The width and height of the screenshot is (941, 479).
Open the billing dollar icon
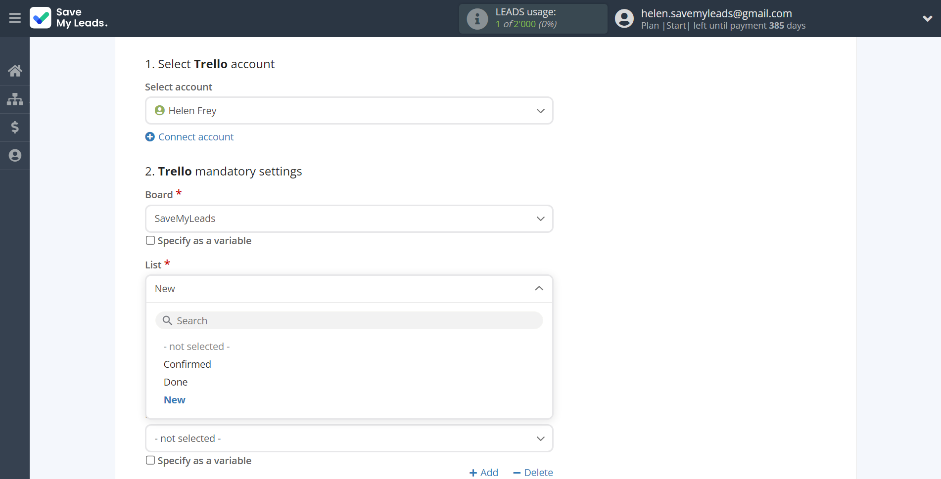click(15, 127)
